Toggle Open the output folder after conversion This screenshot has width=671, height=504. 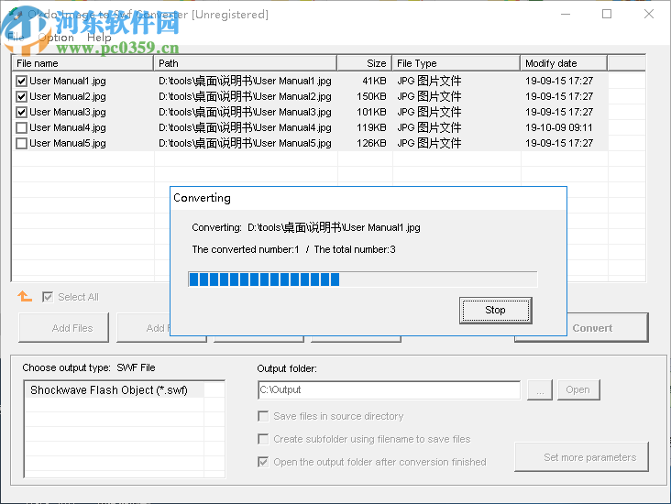click(x=263, y=462)
